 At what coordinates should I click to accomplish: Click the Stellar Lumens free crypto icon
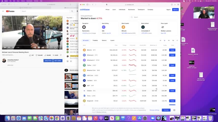click(163, 27)
